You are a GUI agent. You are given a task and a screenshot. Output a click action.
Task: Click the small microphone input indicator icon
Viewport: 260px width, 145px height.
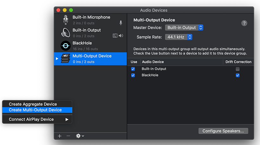tap(121, 23)
